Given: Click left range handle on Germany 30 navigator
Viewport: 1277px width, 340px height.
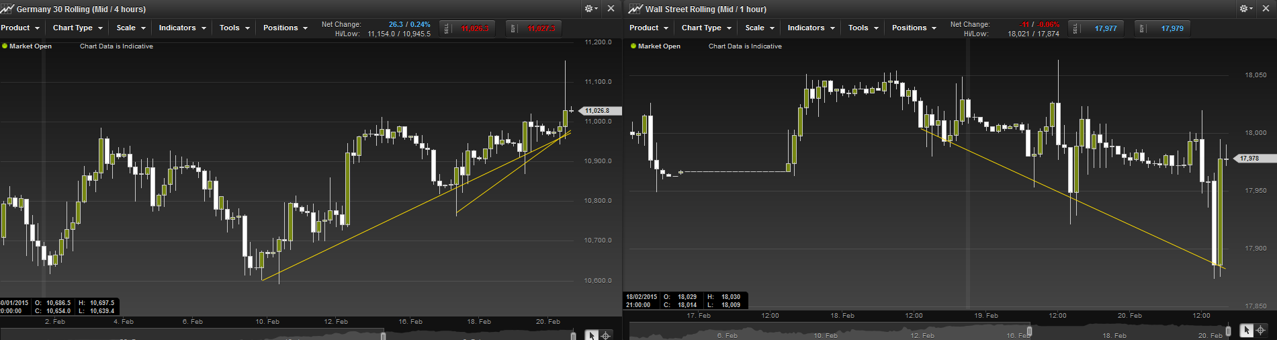Looking at the screenshot, I should [x=384, y=335].
